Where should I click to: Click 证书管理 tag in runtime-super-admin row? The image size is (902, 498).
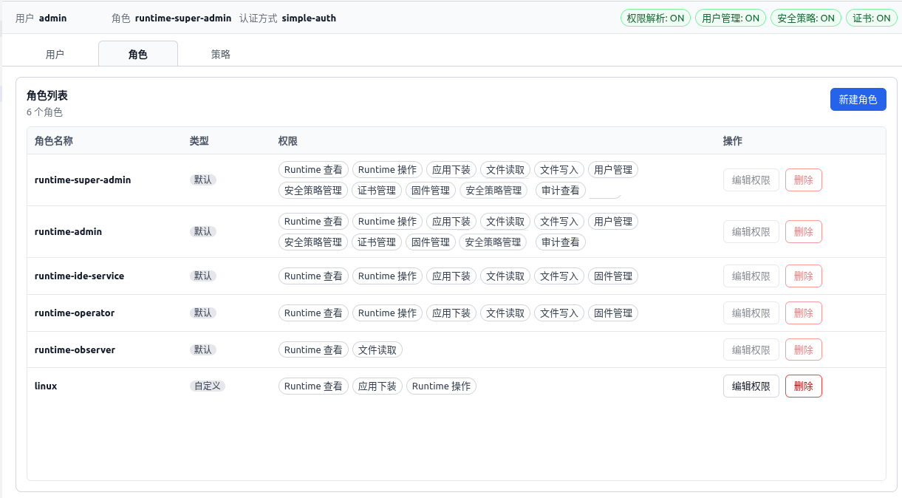pyautogui.click(x=377, y=191)
